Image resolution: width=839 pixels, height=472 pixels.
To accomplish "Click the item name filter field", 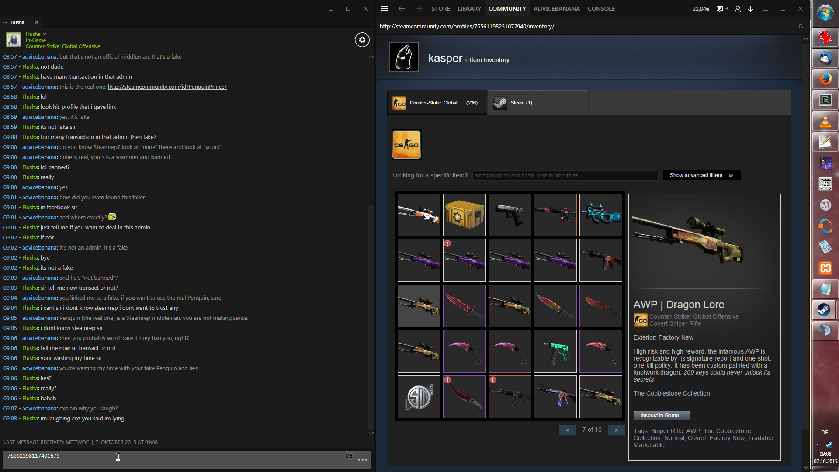I will pyautogui.click(x=565, y=176).
